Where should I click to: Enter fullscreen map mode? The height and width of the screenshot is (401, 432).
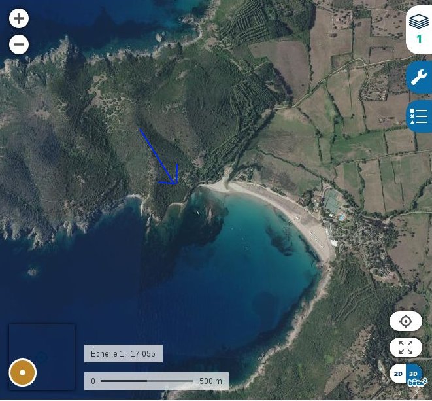coord(406,347)
